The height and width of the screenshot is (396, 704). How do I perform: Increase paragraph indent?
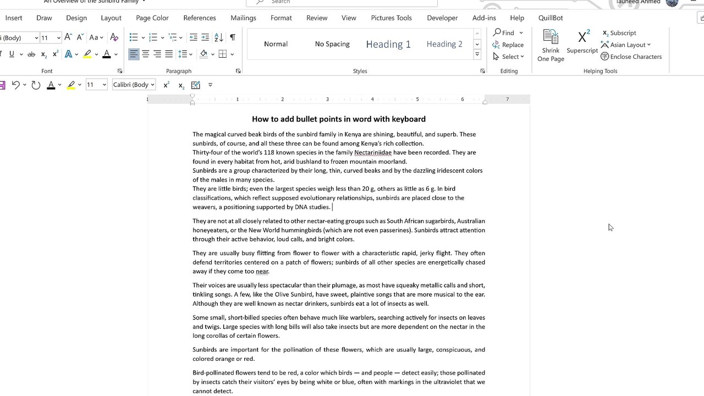click(x=206, y=37)
